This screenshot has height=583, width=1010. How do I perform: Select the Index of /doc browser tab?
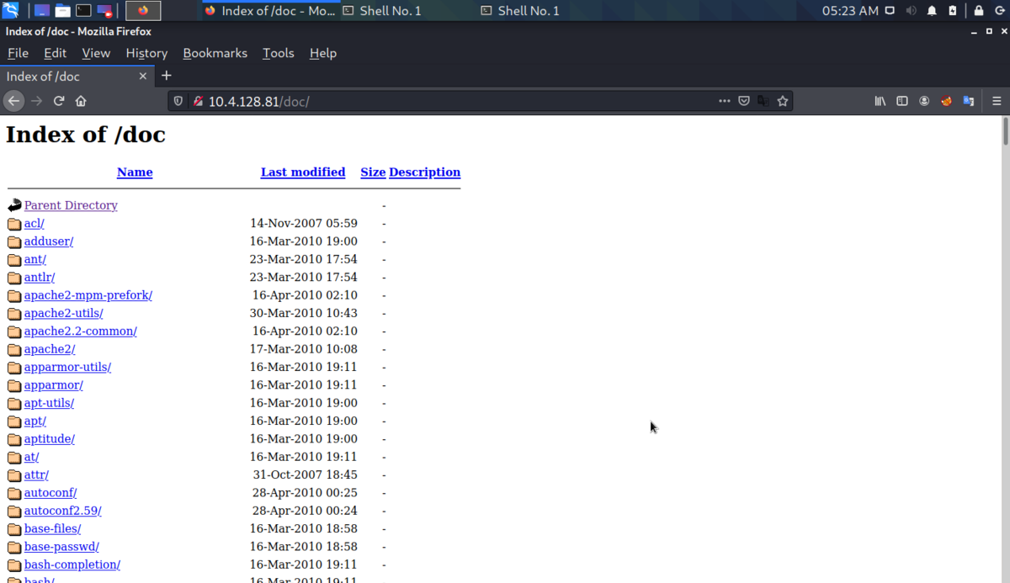(x=77, y=76)
